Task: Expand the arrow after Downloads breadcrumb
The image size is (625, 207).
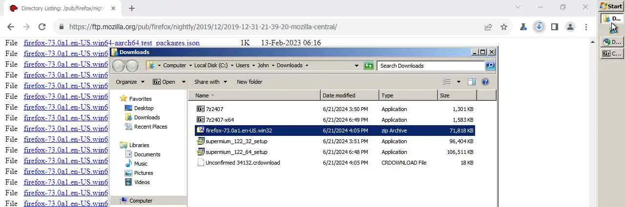Action: click(307, 66)
